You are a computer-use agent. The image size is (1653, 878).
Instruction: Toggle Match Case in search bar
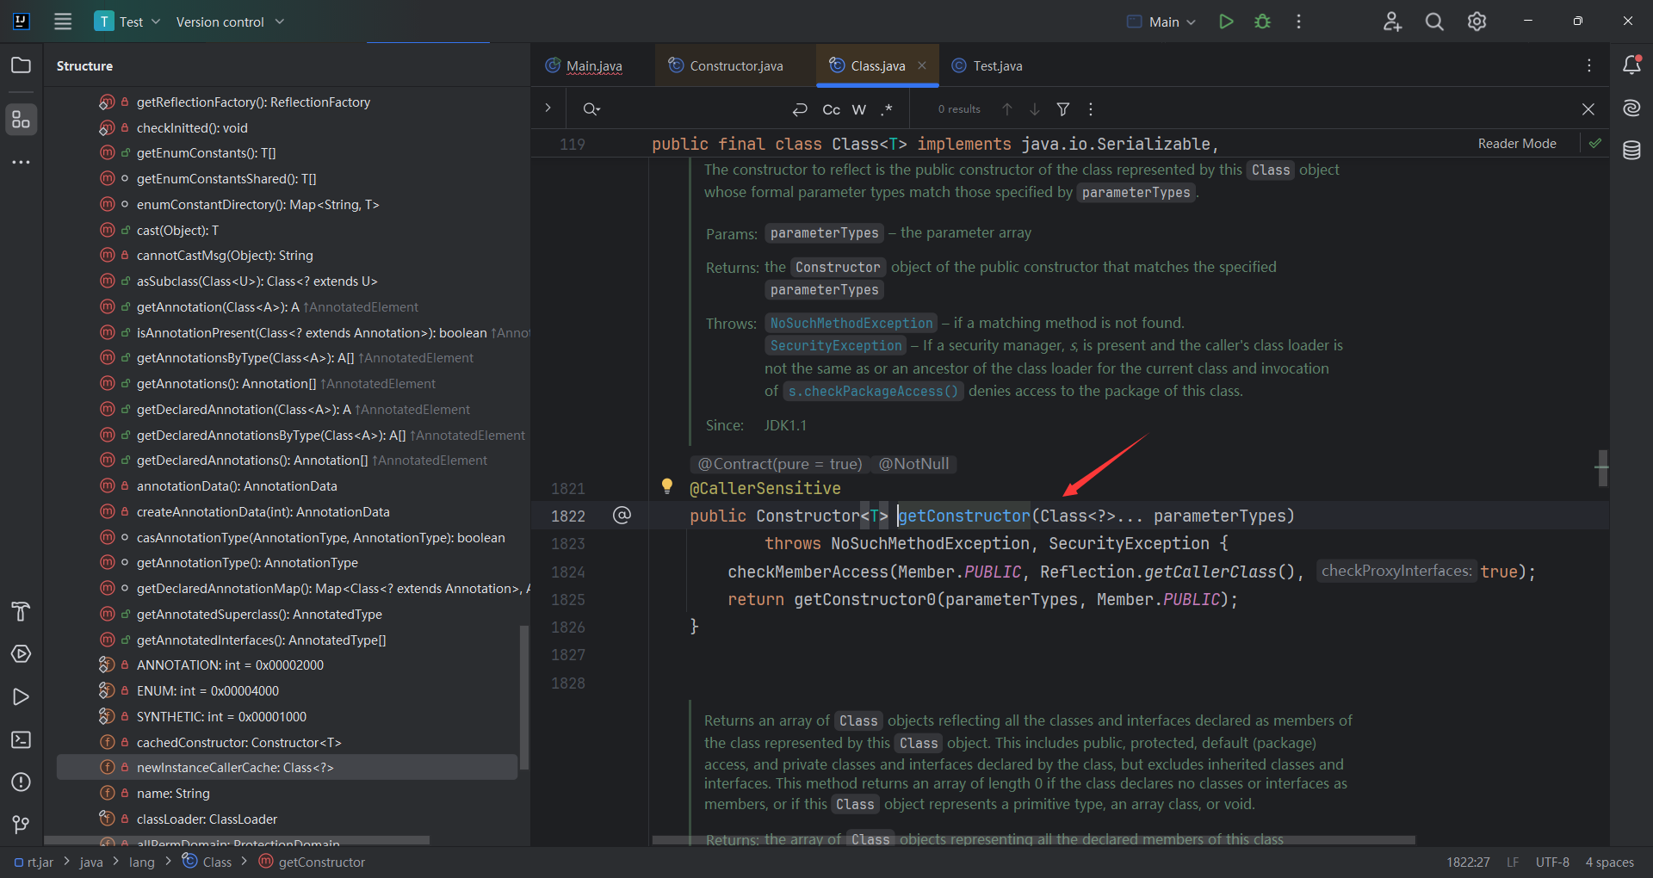coord(831,109)
